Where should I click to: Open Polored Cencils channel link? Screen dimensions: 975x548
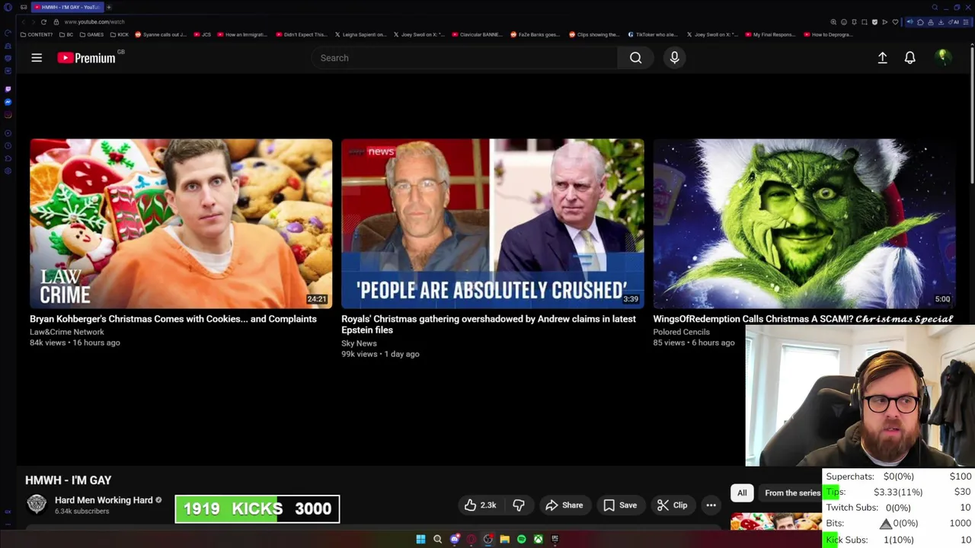pyautogui.click(x=681, y=332)
